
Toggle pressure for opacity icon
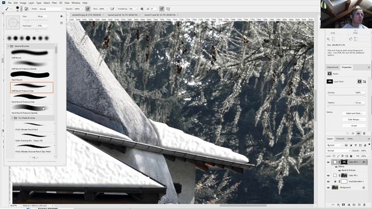pyautogui.click(x=88, y=9)
